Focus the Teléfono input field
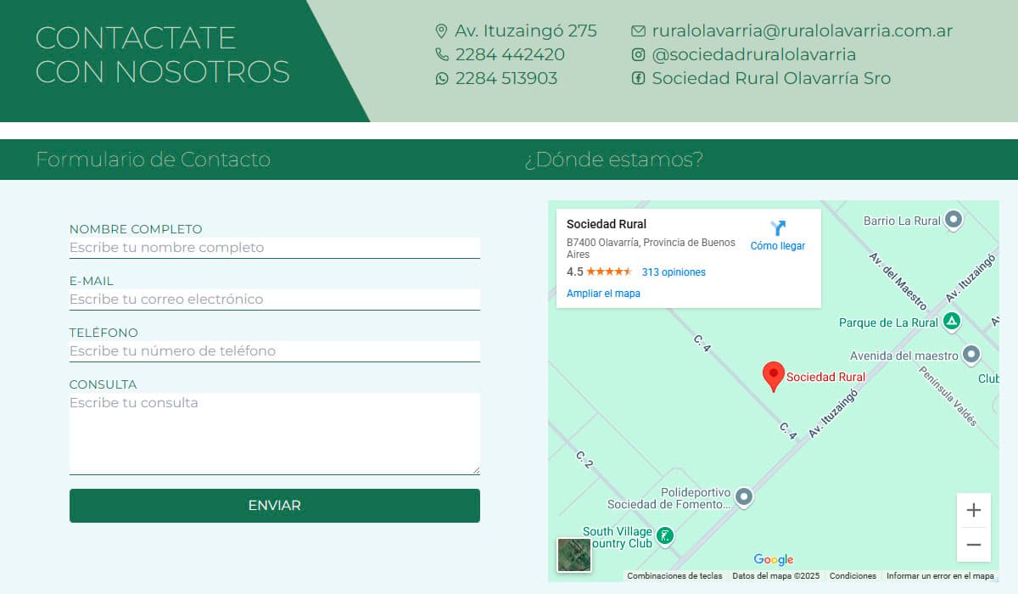 [x=275, y=351]
